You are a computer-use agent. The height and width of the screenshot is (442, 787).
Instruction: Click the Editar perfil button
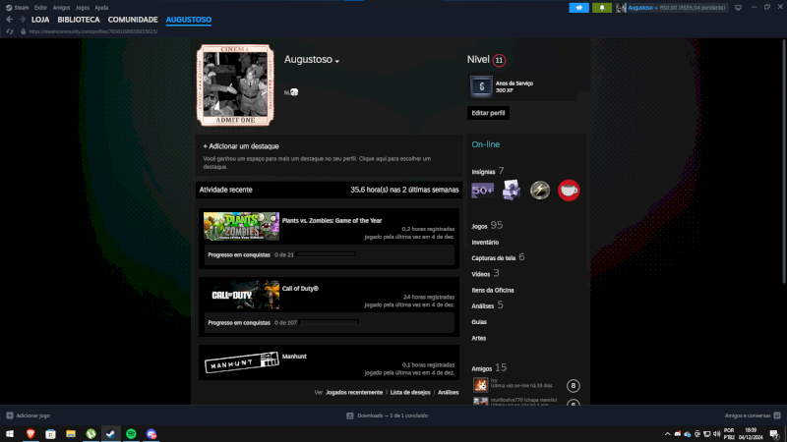pos(488,113)
